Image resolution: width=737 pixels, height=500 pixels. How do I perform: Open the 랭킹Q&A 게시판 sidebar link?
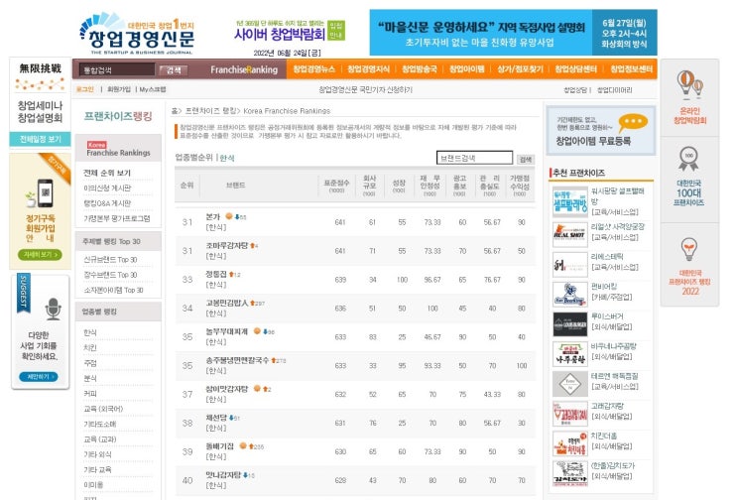(x=107, y=203)
